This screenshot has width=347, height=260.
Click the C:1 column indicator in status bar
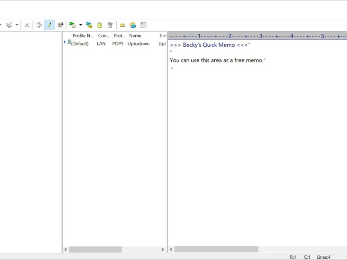pos(307,257)
